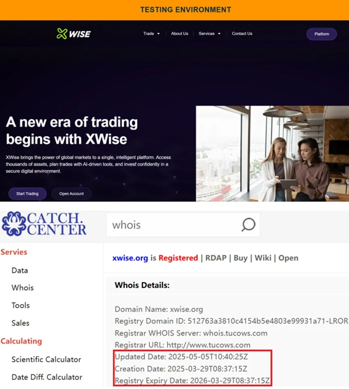349x389 pixels.
Task: Click the Open Account button
Action: 71,194
